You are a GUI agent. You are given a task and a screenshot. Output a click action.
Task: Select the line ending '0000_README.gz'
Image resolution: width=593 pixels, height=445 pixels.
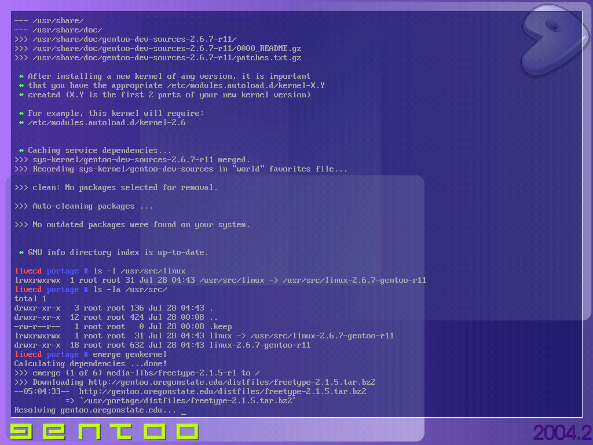158,49
